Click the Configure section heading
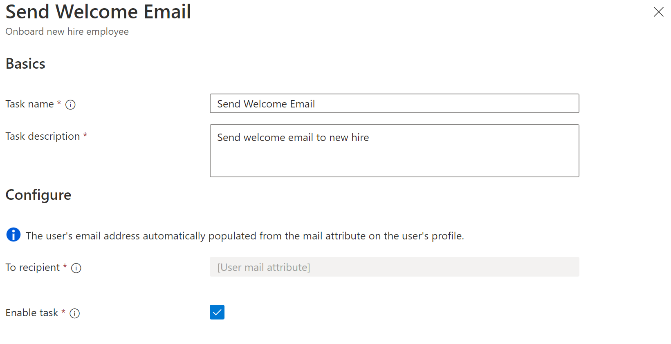 [x=38, y=195]
